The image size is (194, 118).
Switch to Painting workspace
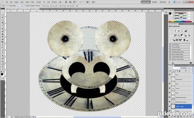point(163,2)
